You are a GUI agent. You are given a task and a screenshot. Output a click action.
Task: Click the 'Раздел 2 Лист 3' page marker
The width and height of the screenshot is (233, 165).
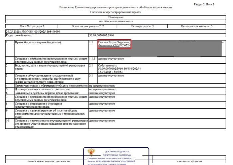204,4
